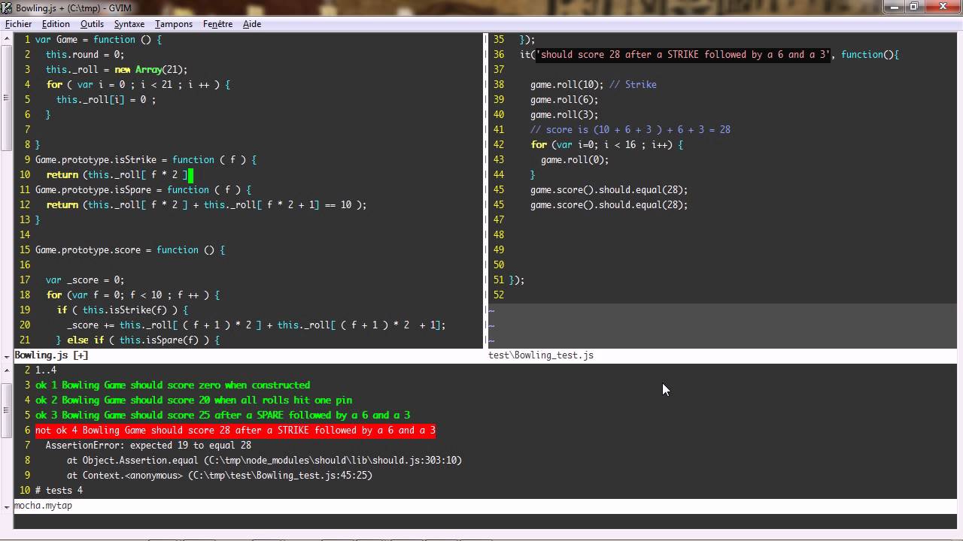Click line 10 'return (this._roll[ f * 2 ]'
Image resolution: width=963 pixels, height=541 pixels.
[x=117, y=175]
